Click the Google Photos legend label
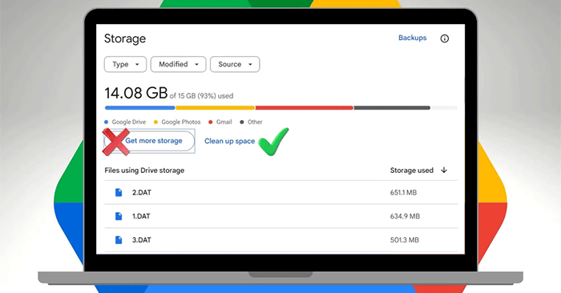Image resolution: width=561 pixels, height=293 pixels. pos(180,122)
